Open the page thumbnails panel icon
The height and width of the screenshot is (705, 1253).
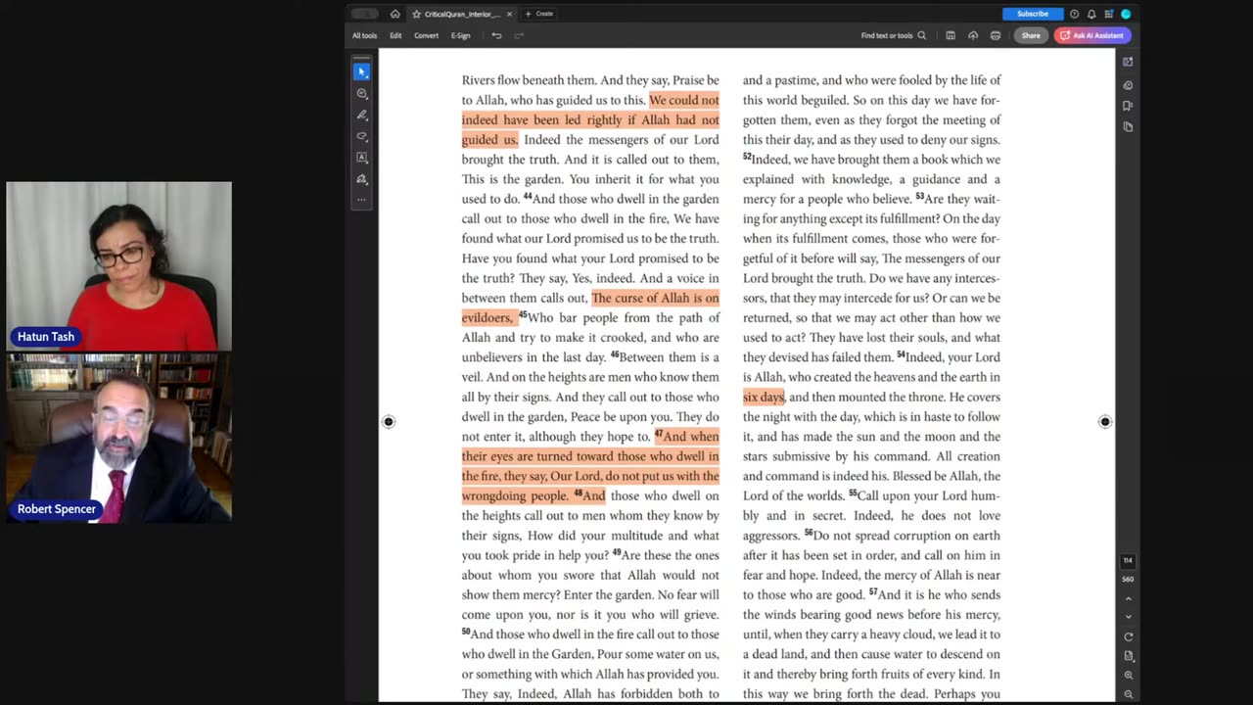coord(1128,127)
